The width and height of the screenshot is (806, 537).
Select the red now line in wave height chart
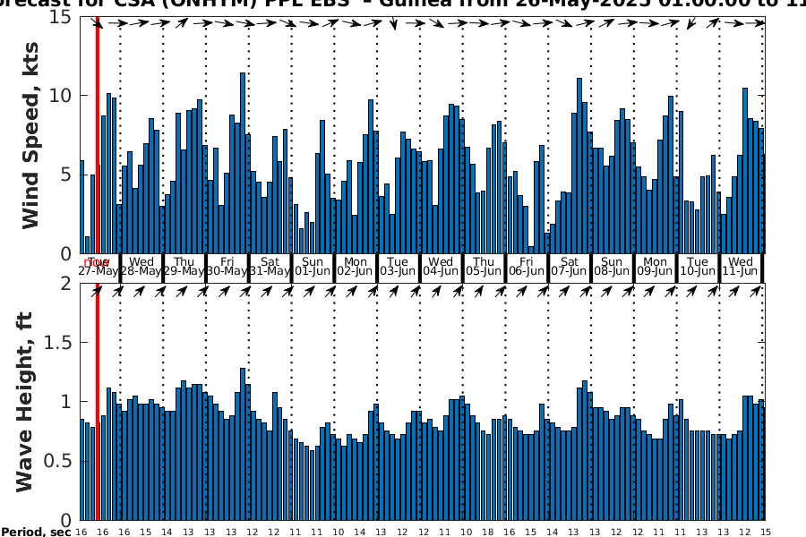(x=97, y=402)
